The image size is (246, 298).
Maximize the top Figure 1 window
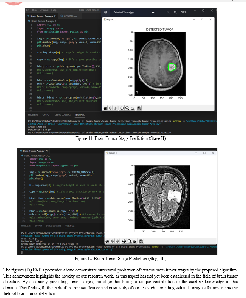click(202, 19)
